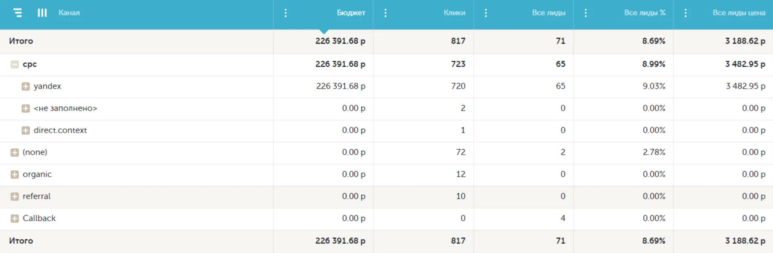Collapse the cpc channel row
This screenshot has height=253, width=773.
[15, 64]
